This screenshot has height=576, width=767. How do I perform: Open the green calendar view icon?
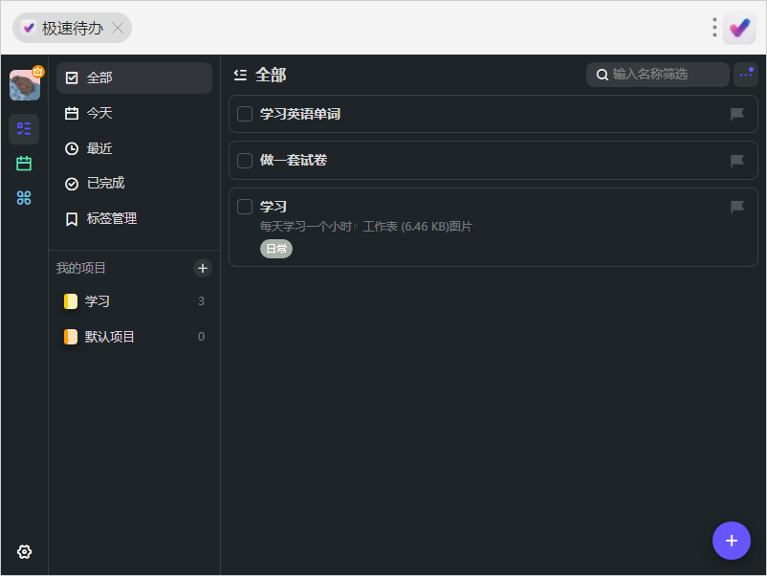24,164
